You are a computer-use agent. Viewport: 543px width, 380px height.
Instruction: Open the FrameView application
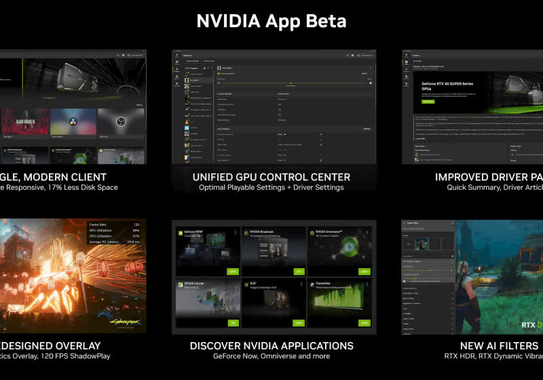(x=364, y=323)
